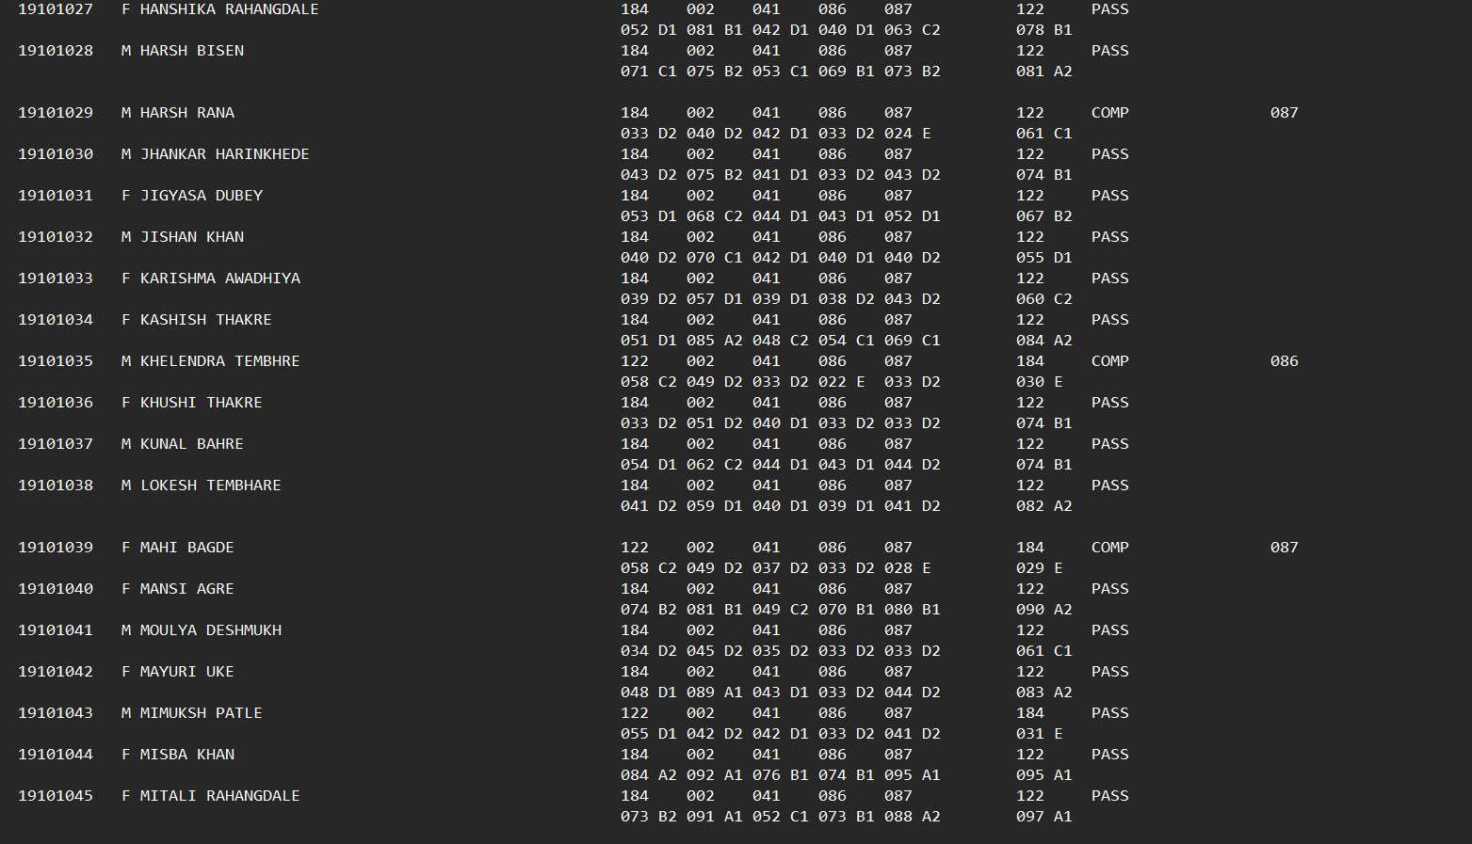Click the name MITALI RAHANGDALE

[x=220, y=796]
